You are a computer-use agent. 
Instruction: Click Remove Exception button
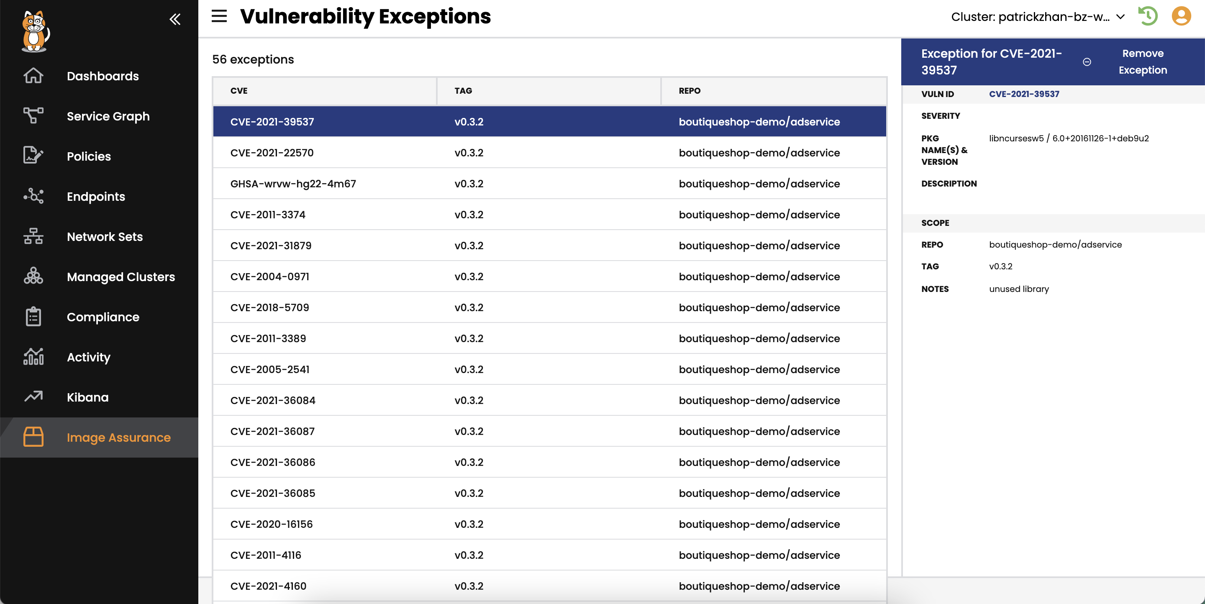1142,62
